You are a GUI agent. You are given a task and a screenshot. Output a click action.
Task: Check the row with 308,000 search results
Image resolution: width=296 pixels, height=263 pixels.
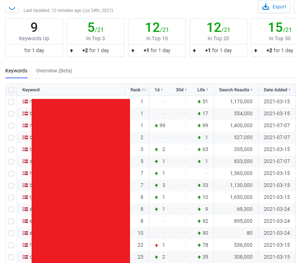click(x=11, y=257)
